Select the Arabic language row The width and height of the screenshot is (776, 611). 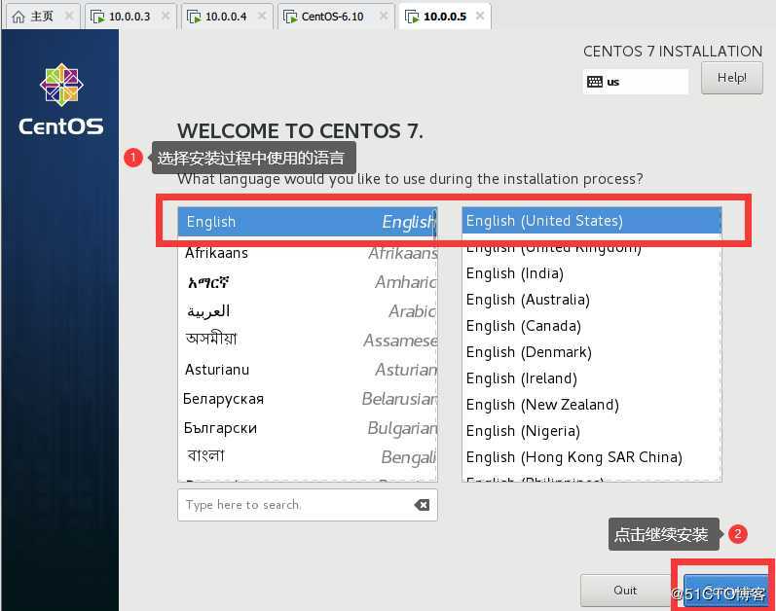(307, 311)
